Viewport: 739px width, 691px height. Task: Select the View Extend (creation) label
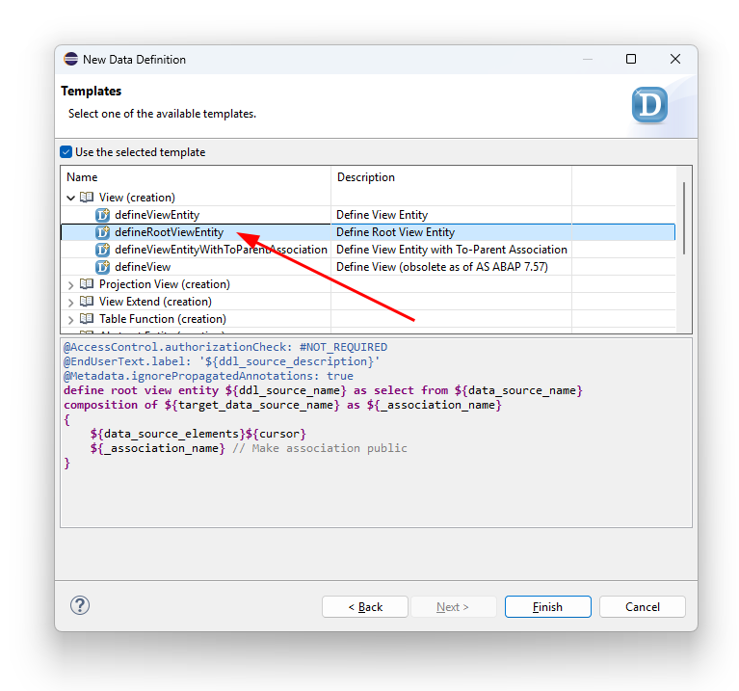pyautogui.click(x=155, y=302)
